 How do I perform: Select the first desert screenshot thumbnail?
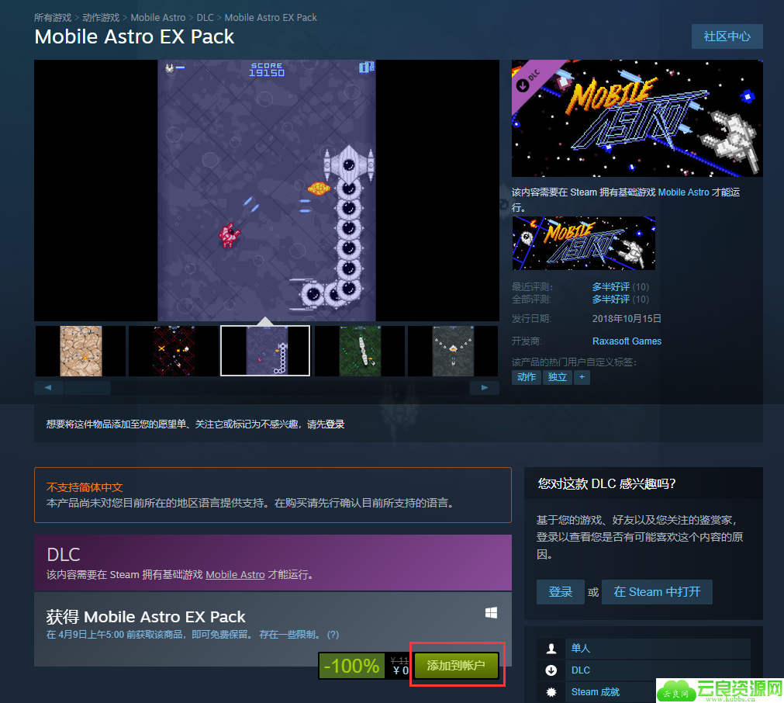pyautogui.click(x=81, y=351)
